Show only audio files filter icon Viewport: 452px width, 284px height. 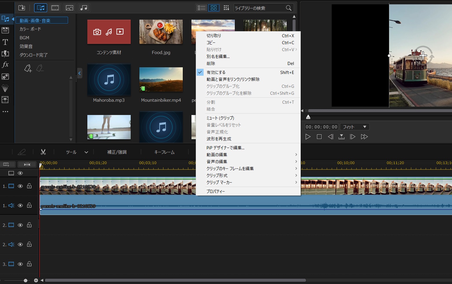pyautogui.click(x=84, y=8)
